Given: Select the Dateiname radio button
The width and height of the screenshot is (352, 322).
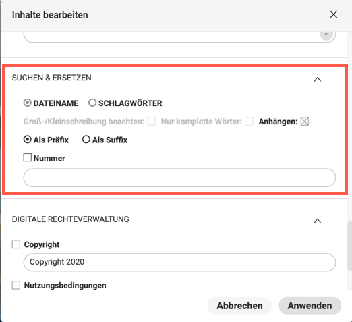Looking at the screenshot, I should click(28, 103).
